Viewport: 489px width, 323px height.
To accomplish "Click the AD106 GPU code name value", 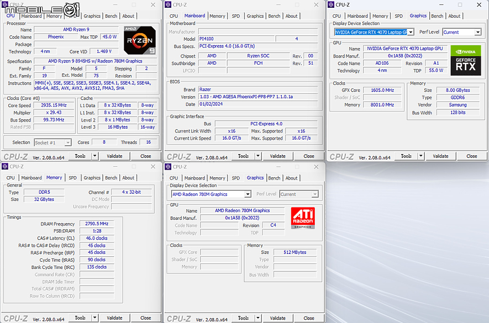I will click(382, 63).
